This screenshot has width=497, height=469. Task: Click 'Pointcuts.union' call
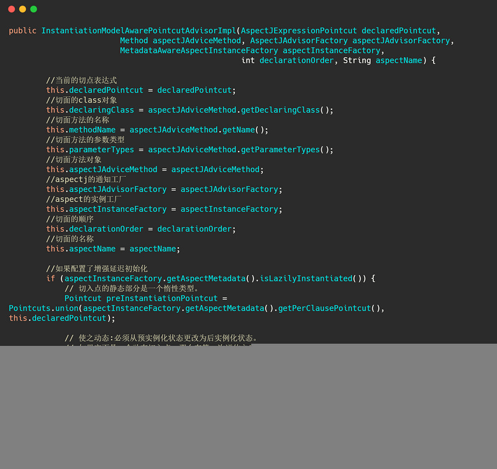(43, 308)
